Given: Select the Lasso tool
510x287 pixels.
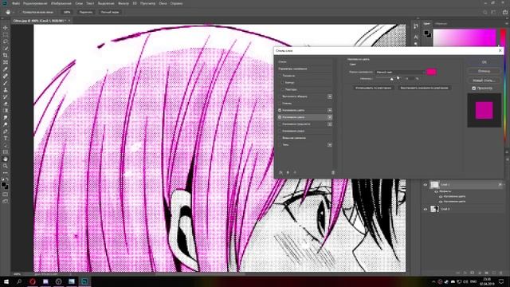Looking at the screenshot, I should (6, 41).
